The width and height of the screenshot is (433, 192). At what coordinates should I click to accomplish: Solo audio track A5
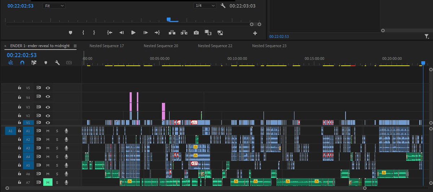[57, 165]
